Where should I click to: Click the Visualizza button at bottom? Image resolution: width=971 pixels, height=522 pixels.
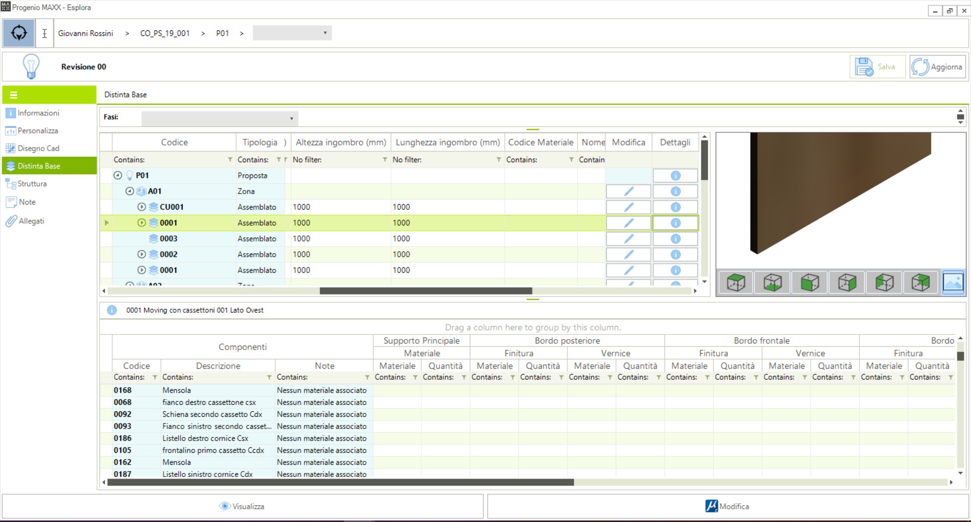242,506
